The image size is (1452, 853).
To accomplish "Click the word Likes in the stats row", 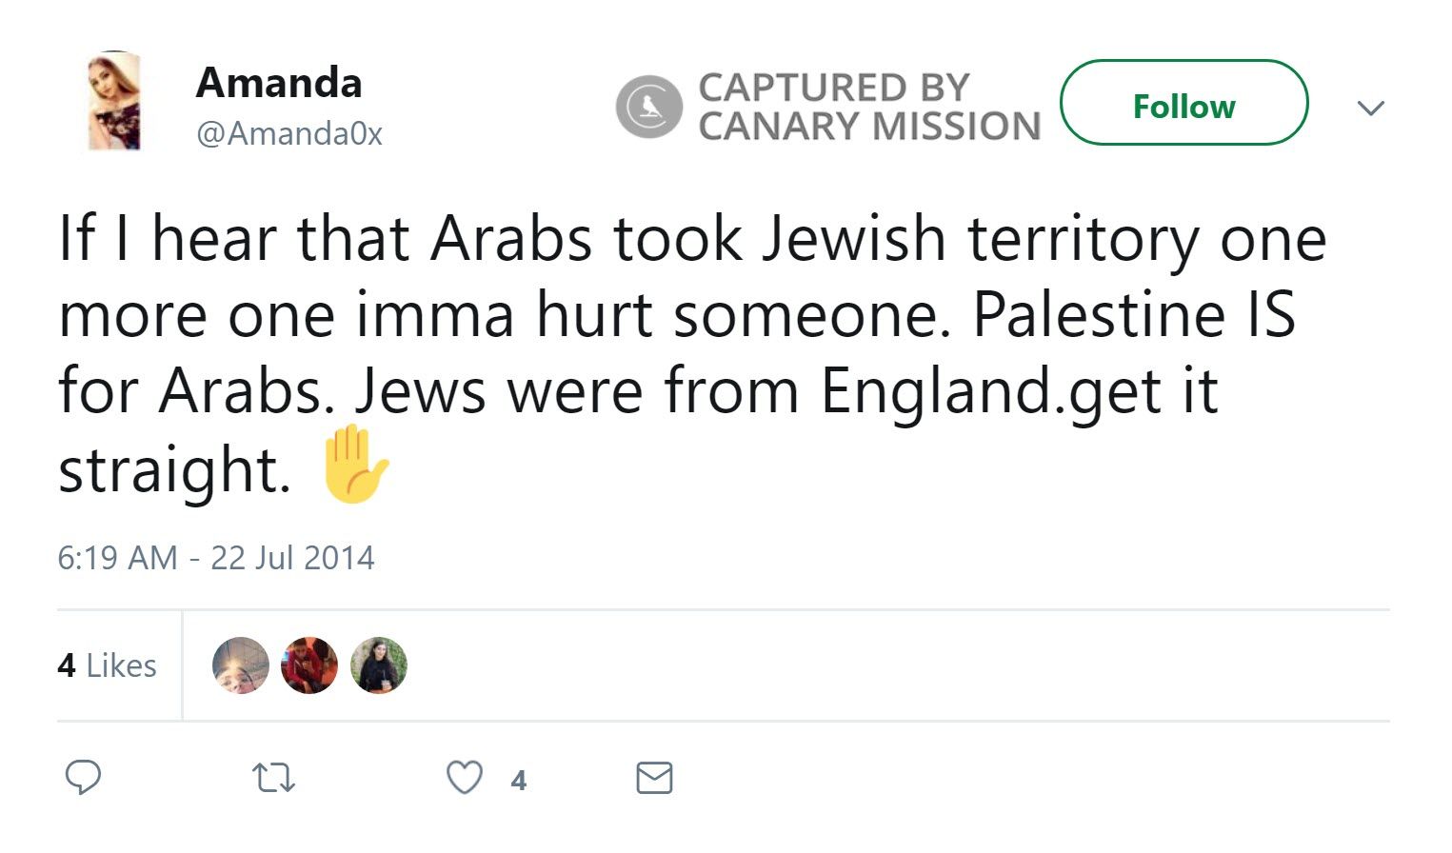I will pyautogui.click(x=121, y=665).
